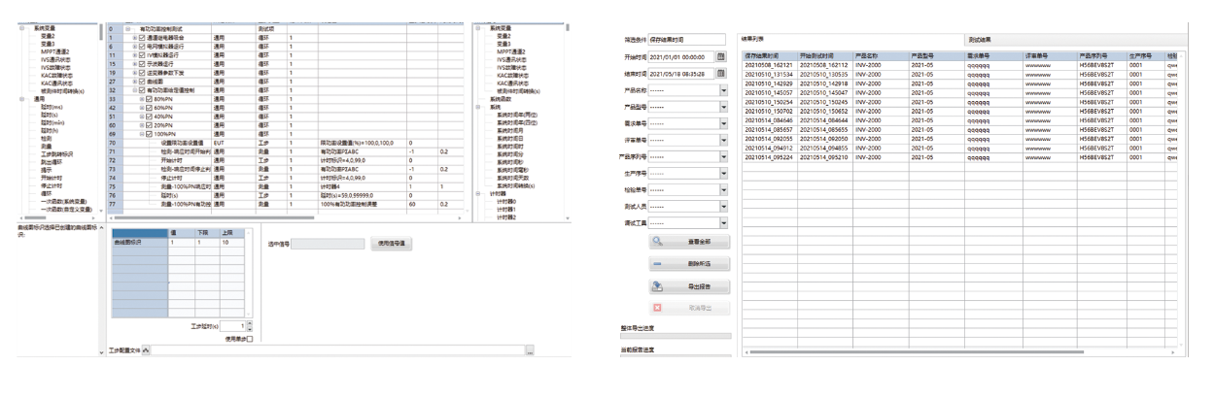The width and height of the screenshot is (1214, 399).
Task: Sort by the 保存结果时间 column header
Action: point(768,55)
